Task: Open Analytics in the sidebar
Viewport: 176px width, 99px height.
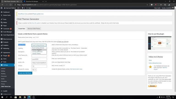Action: [6, 45]
